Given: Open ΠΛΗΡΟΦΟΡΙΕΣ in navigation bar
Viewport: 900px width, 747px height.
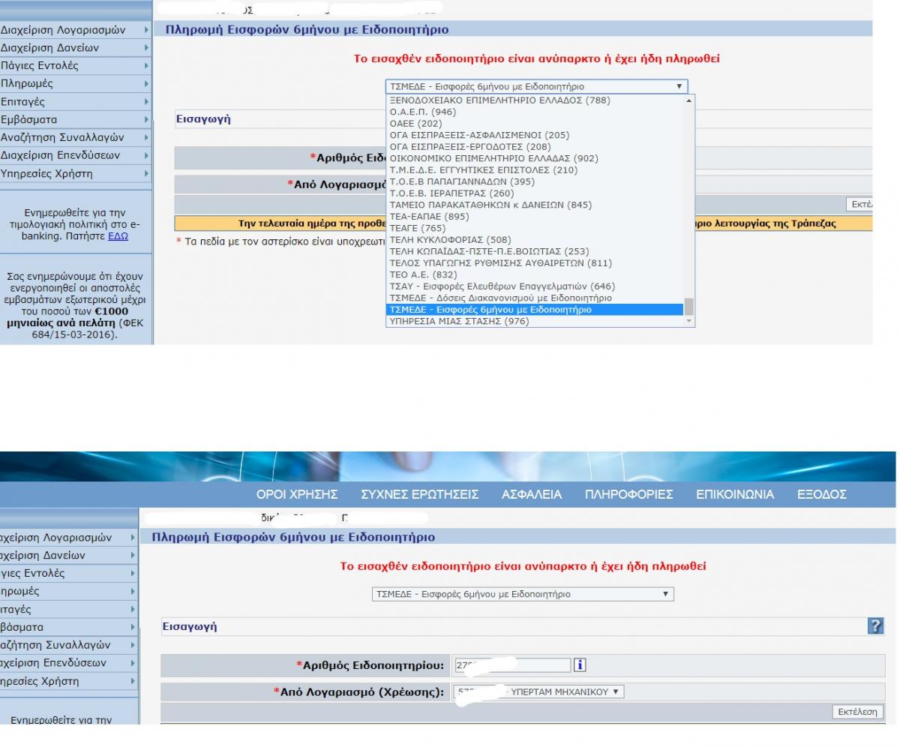Looking at the screenshot, I should [x=628, y=494].
